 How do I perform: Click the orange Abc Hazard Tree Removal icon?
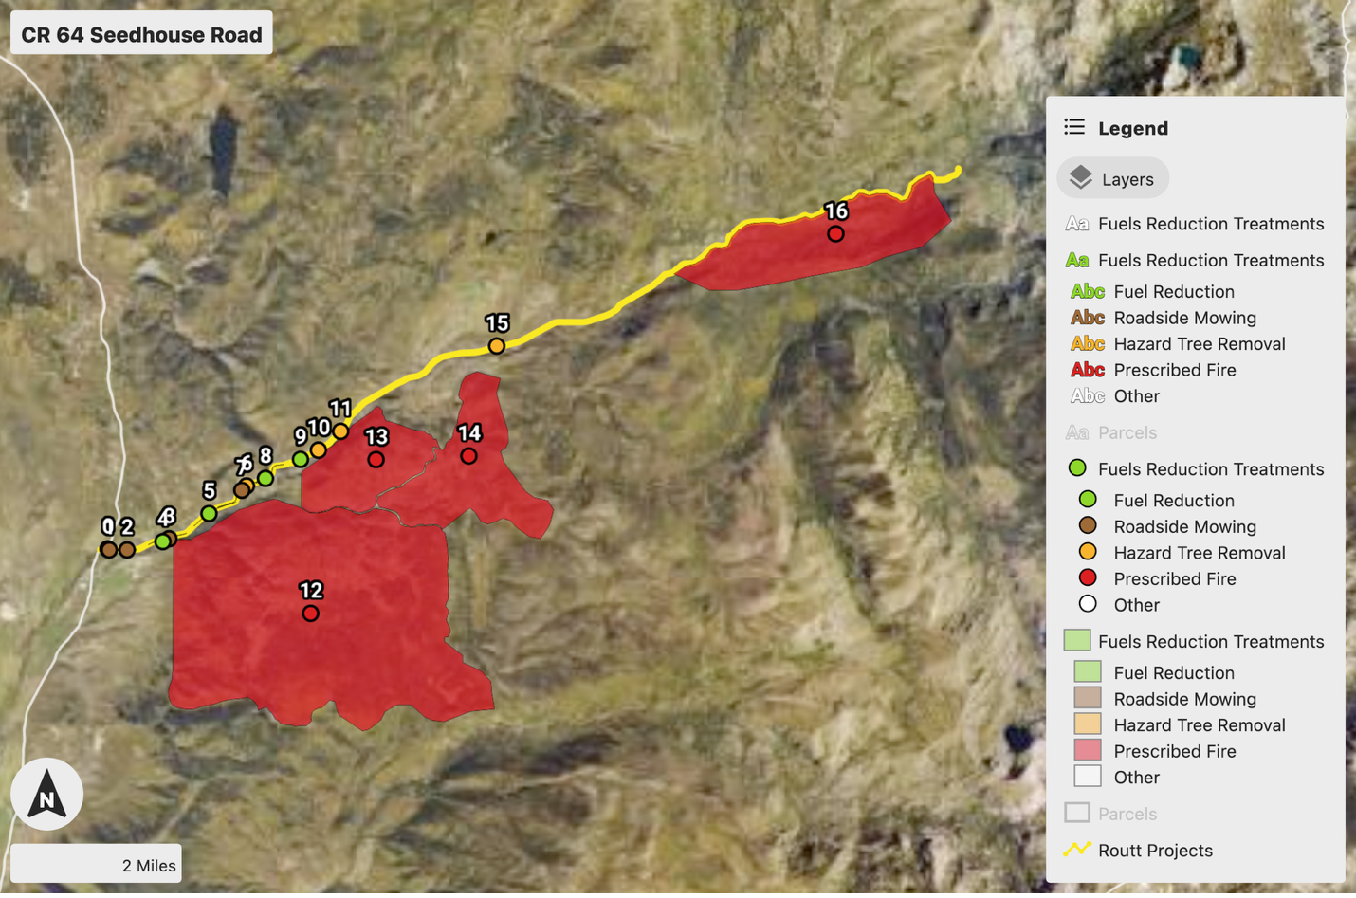(1088, 343)
